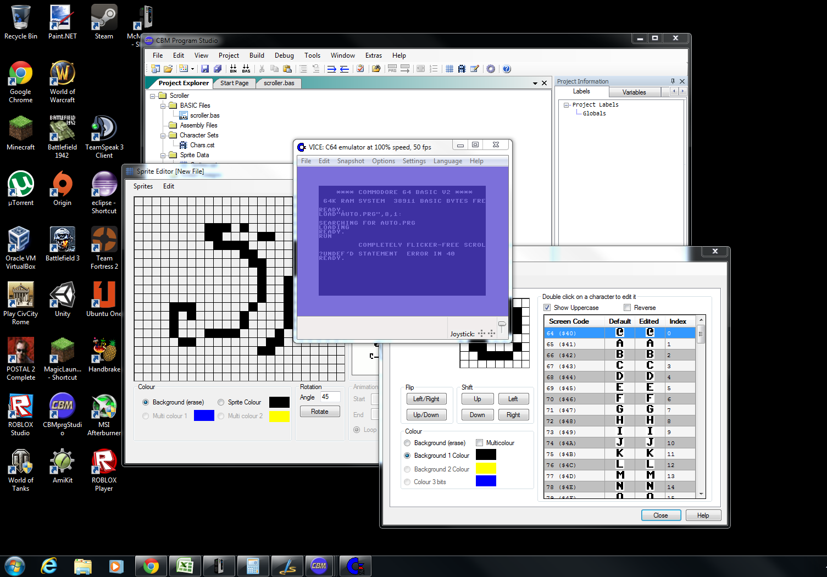Click the Open Project folder icon
Image resolution: width=827 pixels, height=577 pixels.
coord(168,69)
